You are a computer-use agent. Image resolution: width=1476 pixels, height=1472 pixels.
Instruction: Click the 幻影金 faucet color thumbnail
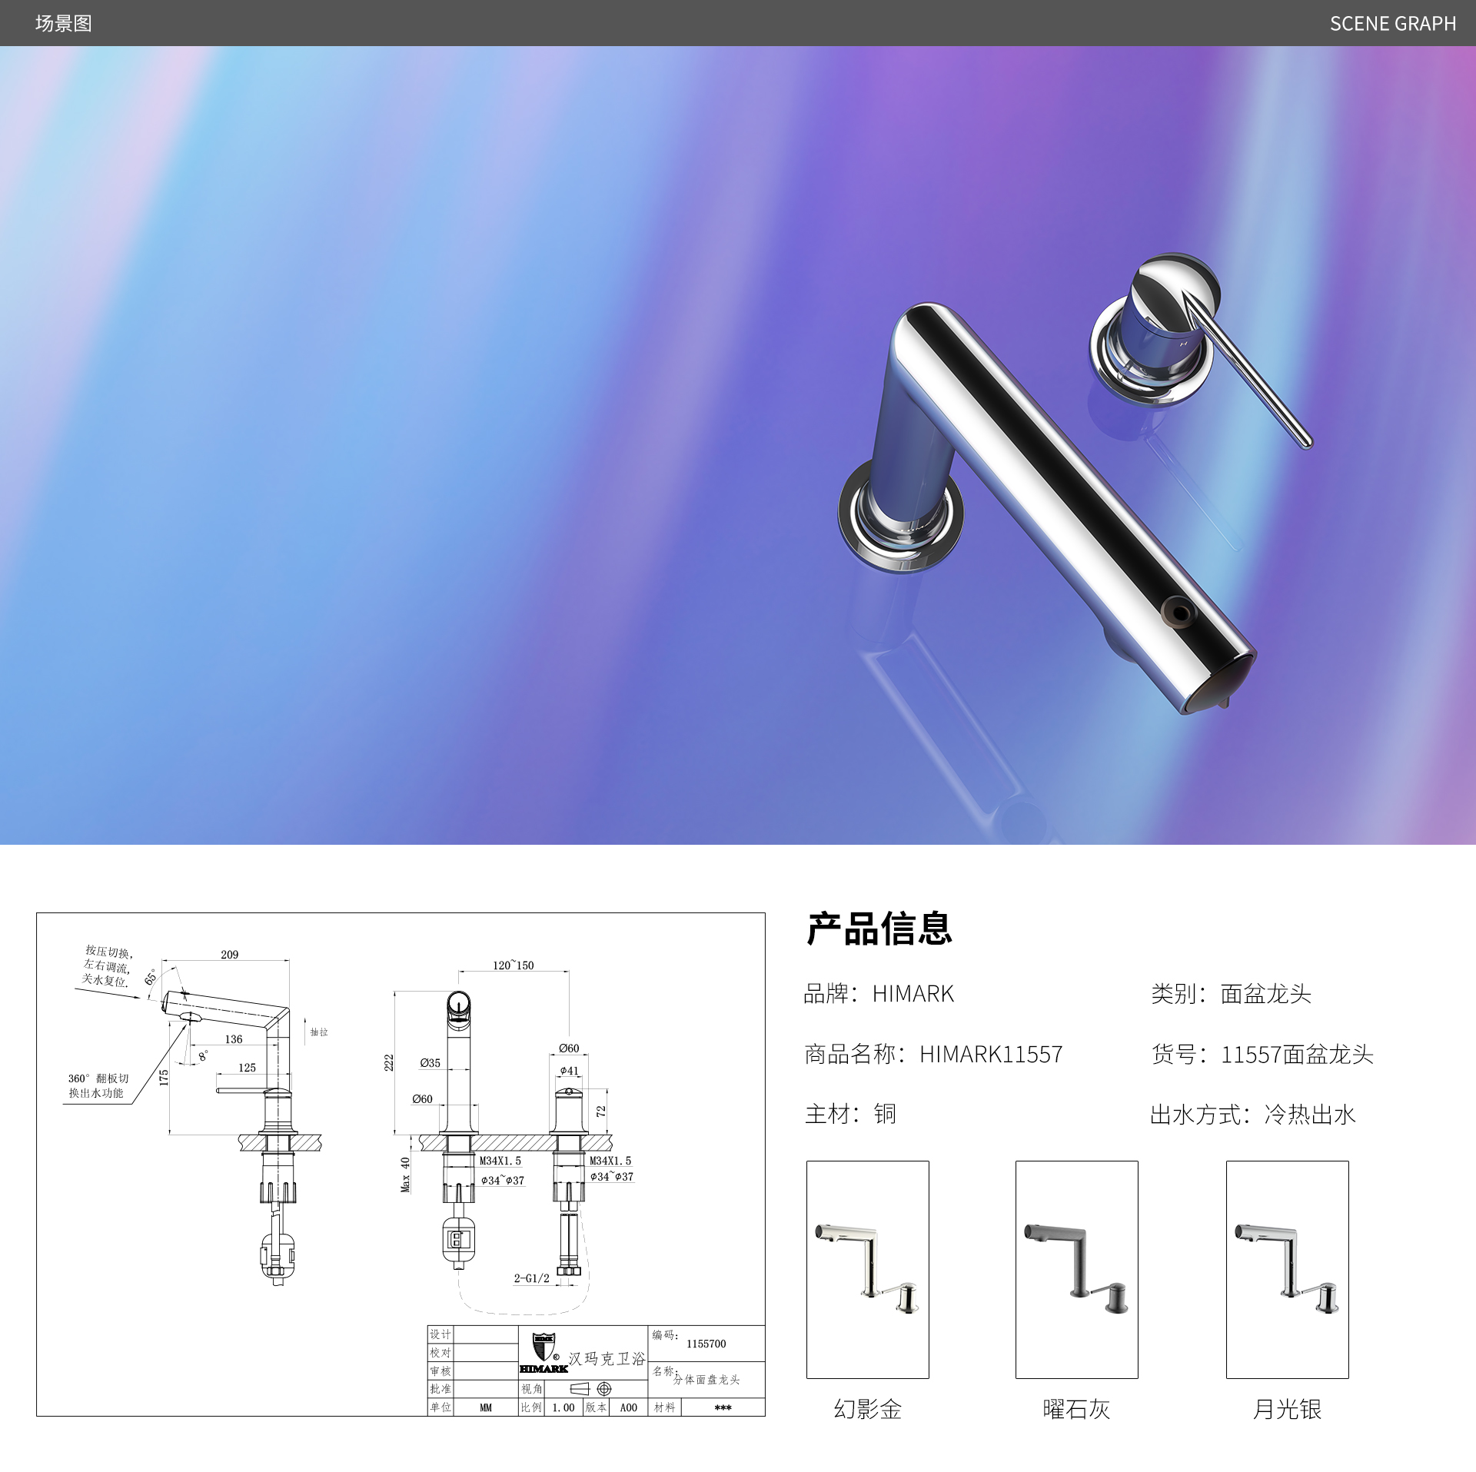point(867,1268)
